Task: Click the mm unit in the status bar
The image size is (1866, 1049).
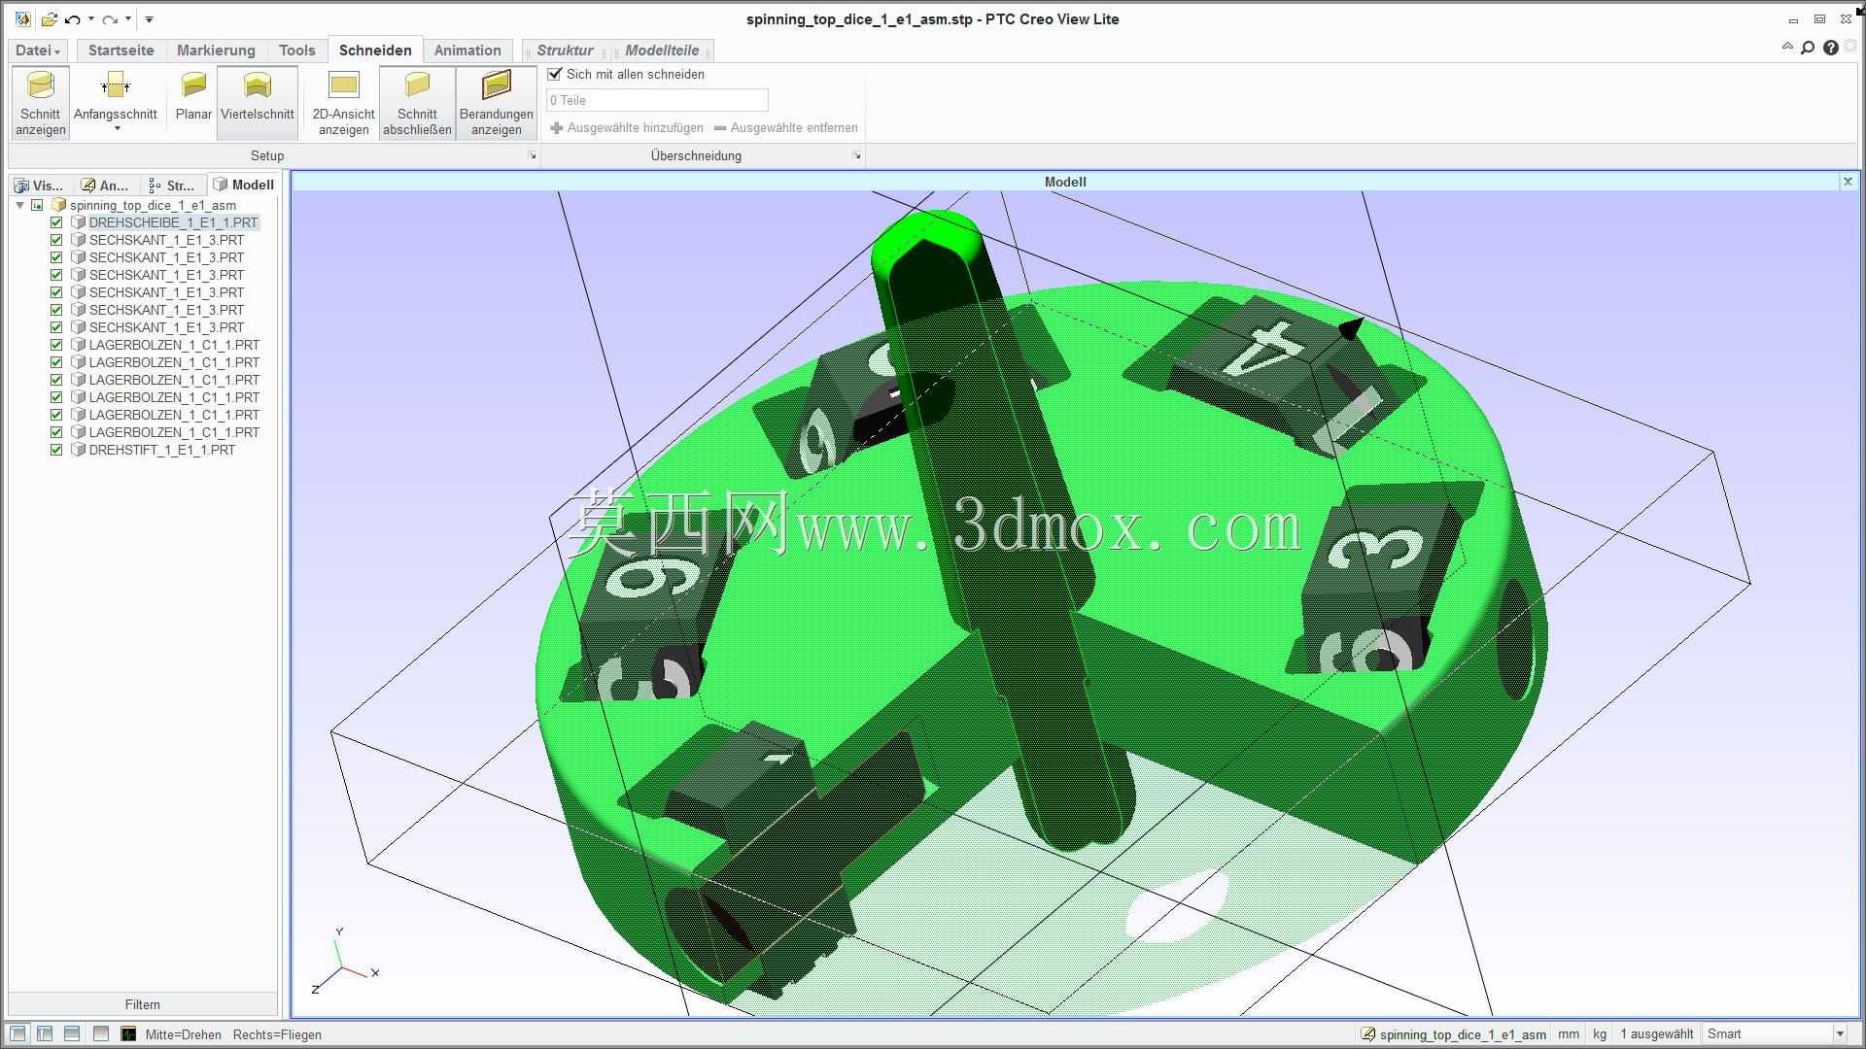Action: pyautogui.click(x=1568, y=1034)
